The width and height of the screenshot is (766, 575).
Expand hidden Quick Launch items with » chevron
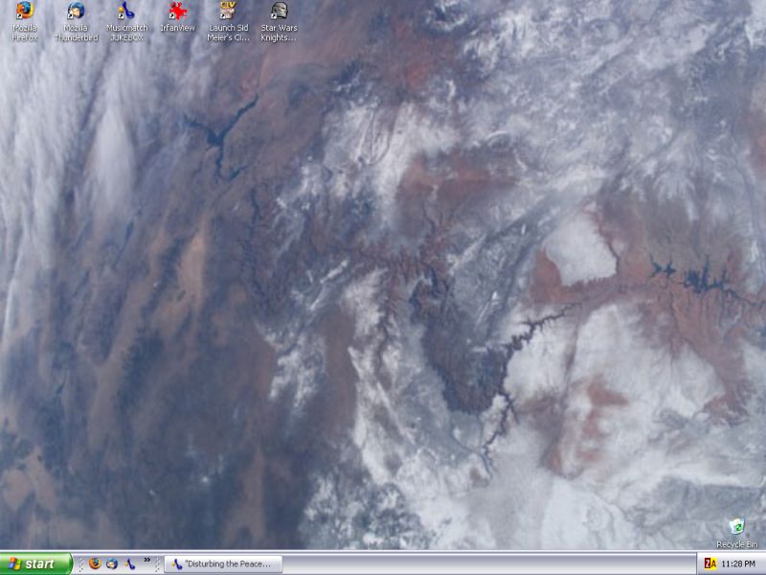tap(147, 561)
